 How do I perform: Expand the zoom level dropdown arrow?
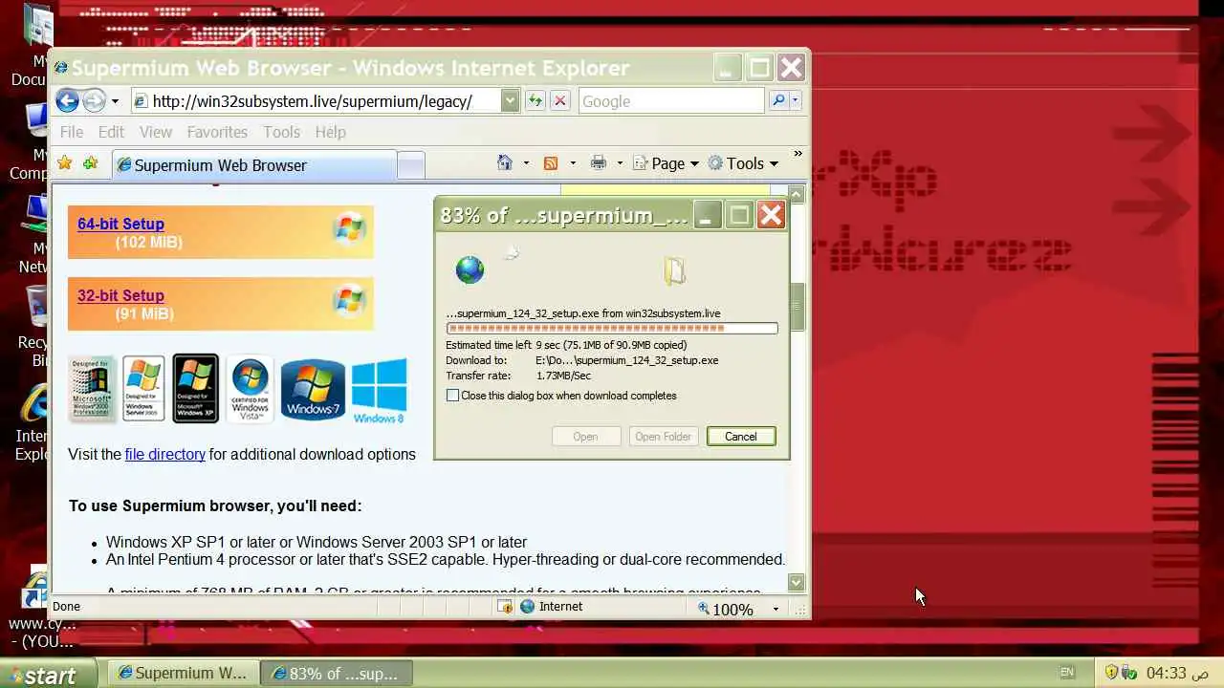[776, 609]
